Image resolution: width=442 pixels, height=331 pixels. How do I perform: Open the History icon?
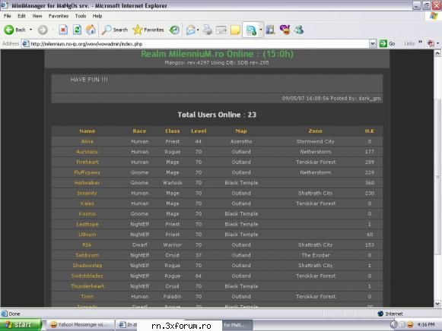tap(174, 30)
